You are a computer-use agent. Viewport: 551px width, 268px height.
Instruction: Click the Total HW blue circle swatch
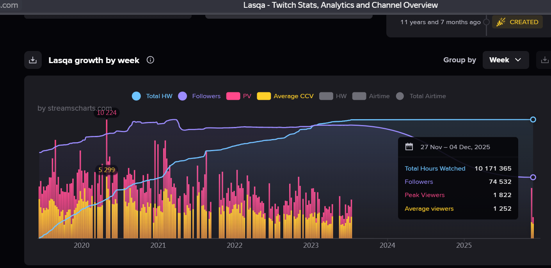[136, 96]
